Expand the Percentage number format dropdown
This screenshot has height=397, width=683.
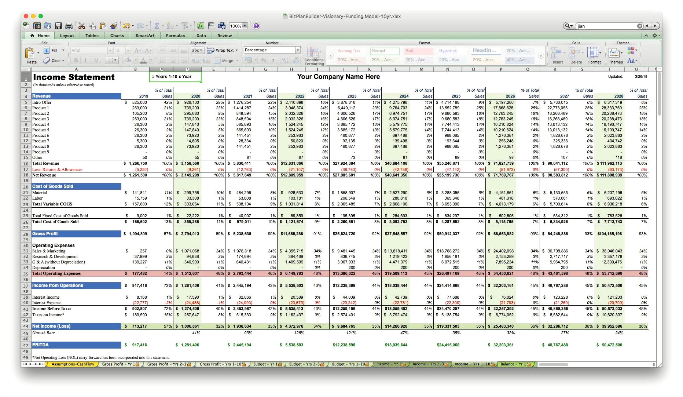click(298, 50)
